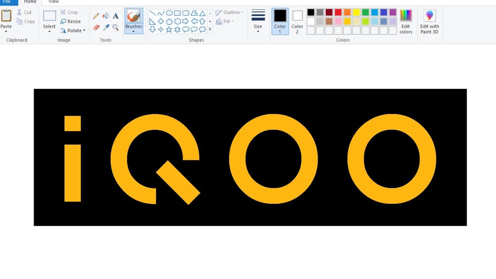
Task: Choose the Line shape
Action: (152, 13)
